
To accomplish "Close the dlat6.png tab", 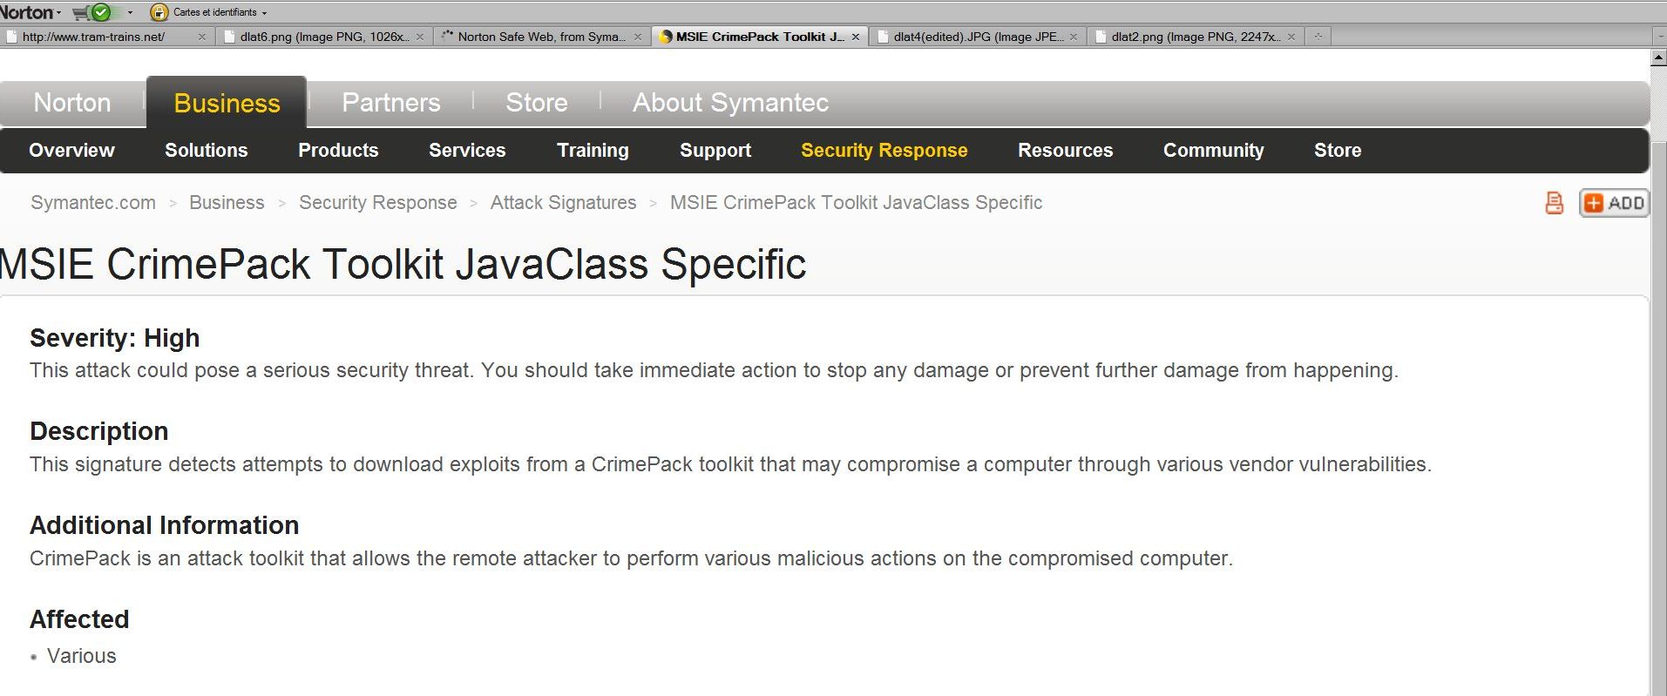I will [x=420, y=37].
